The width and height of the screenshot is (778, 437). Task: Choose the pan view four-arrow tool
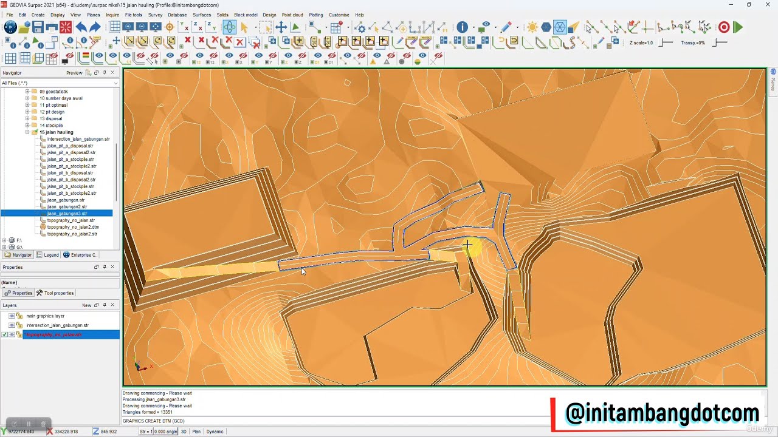pyautogui.click(x=281, y=27)
